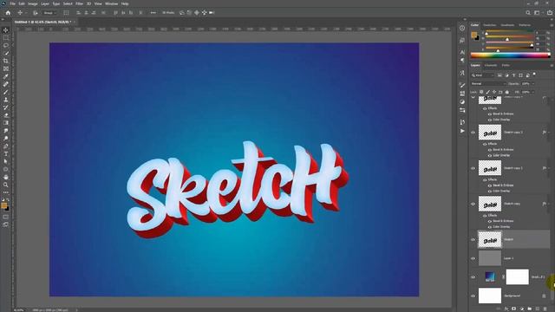
Task: Hide the Sketch copy layer
Action: (473, 204)
